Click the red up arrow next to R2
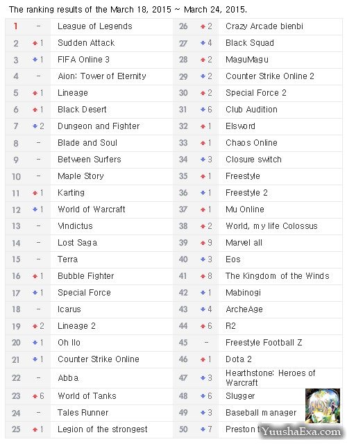347x444 pixels. tap(203, 326)
